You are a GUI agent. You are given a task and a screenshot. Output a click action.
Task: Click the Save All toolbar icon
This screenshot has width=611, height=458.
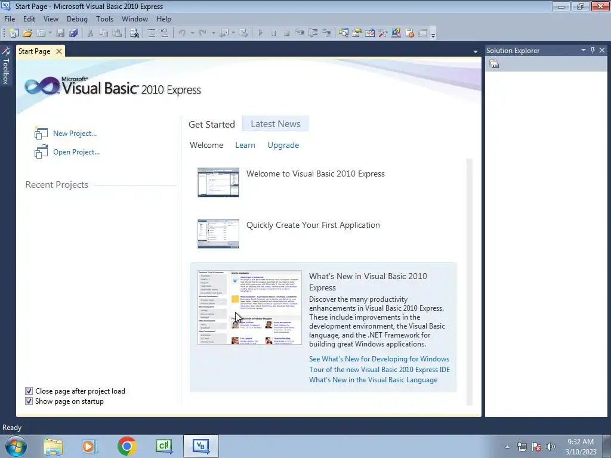click(73, 33)
